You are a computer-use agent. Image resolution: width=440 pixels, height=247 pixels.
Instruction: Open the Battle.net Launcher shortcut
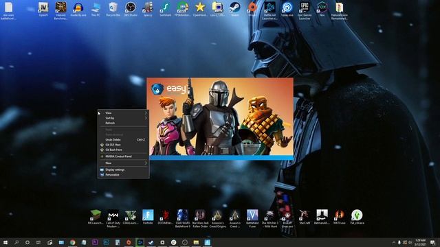(269, 11)
